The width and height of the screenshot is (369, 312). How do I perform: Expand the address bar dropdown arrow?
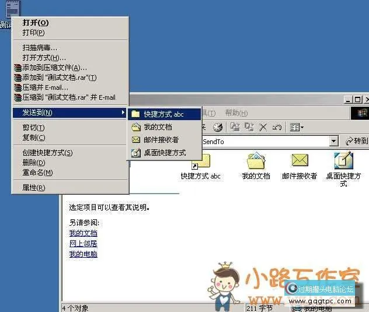333,142
